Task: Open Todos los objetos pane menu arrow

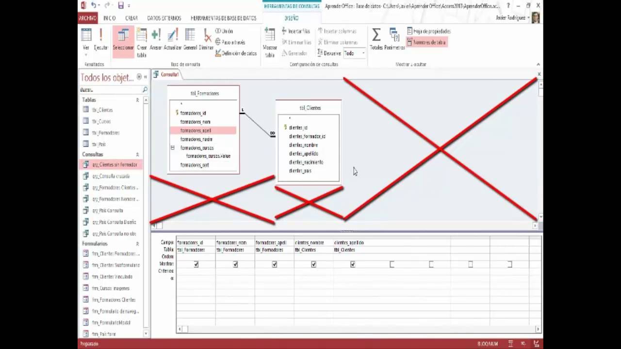Action: coord(139,77)
